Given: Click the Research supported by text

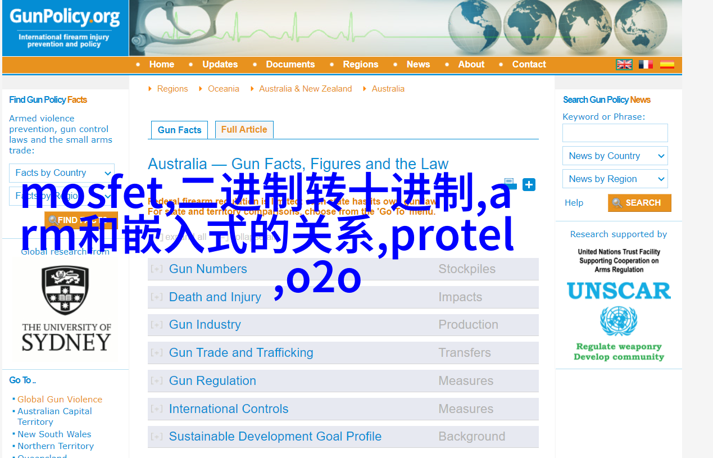Looking at the screenshot, I should [619, 234].
